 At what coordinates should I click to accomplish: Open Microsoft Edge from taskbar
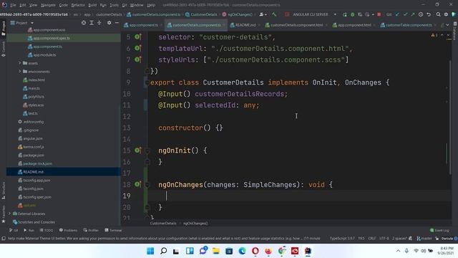242,251
